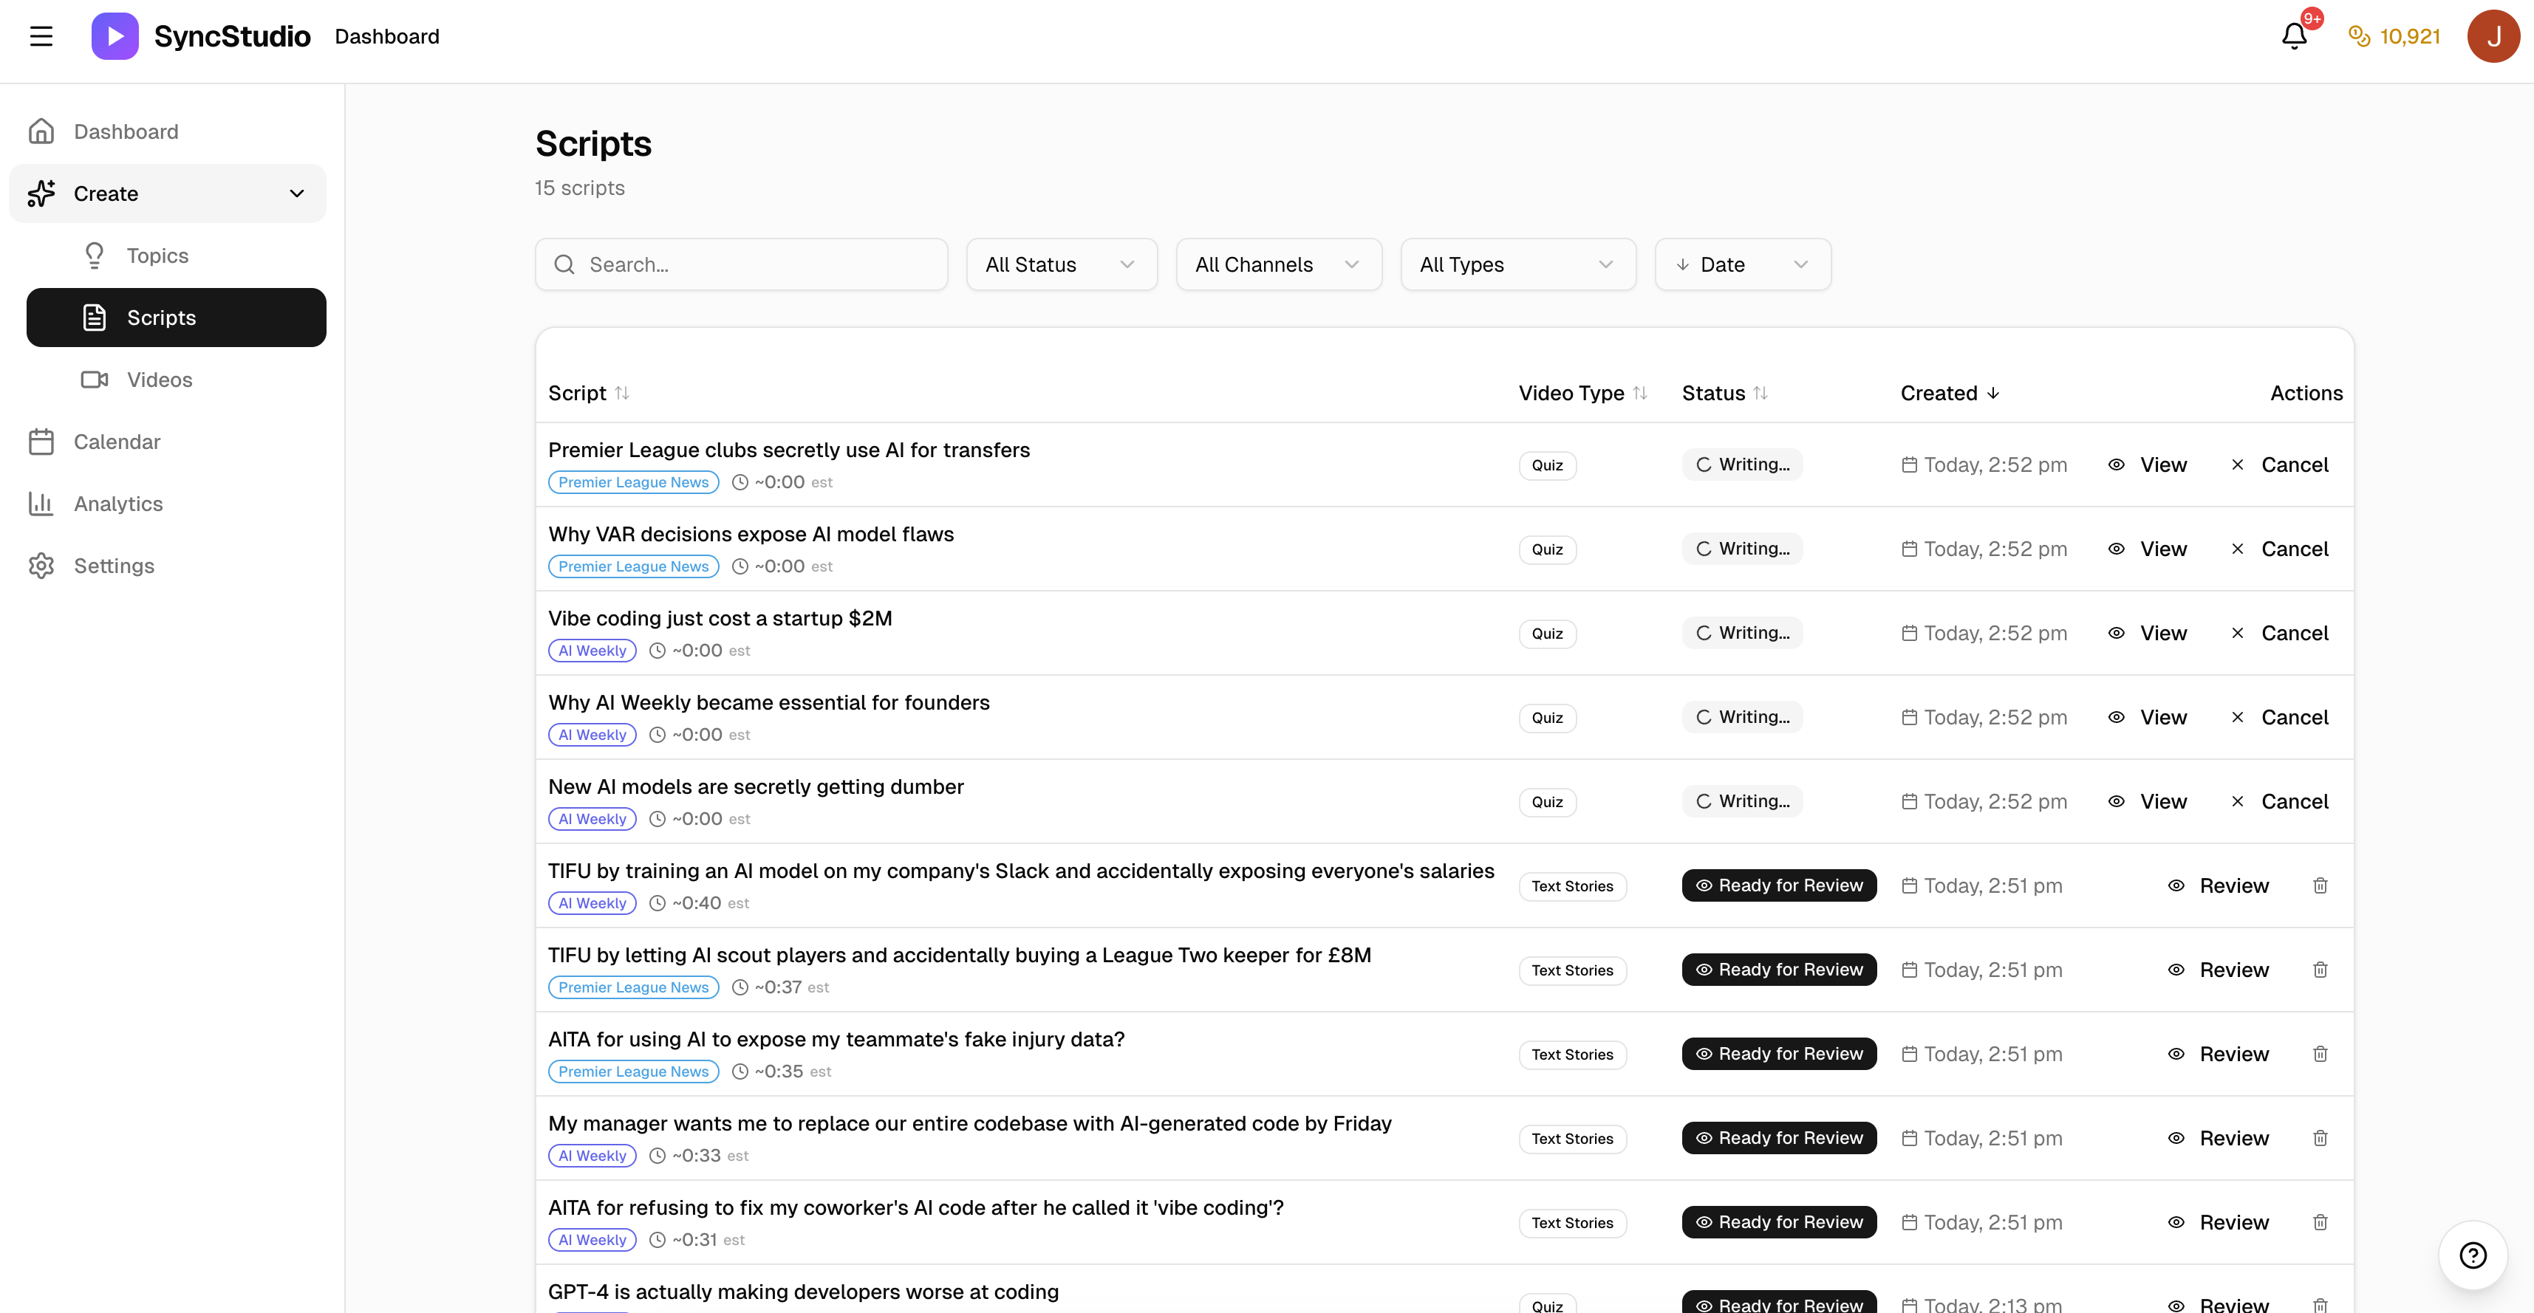The width and height of the screenshot is (2534, 1313).
Task: Open Settings from the sidebar
Action: click(x=114, y=566)
